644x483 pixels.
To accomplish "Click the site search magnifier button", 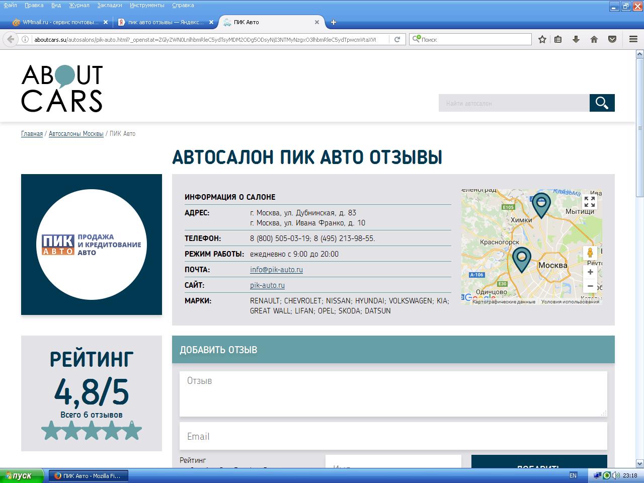I will [602, 103].
